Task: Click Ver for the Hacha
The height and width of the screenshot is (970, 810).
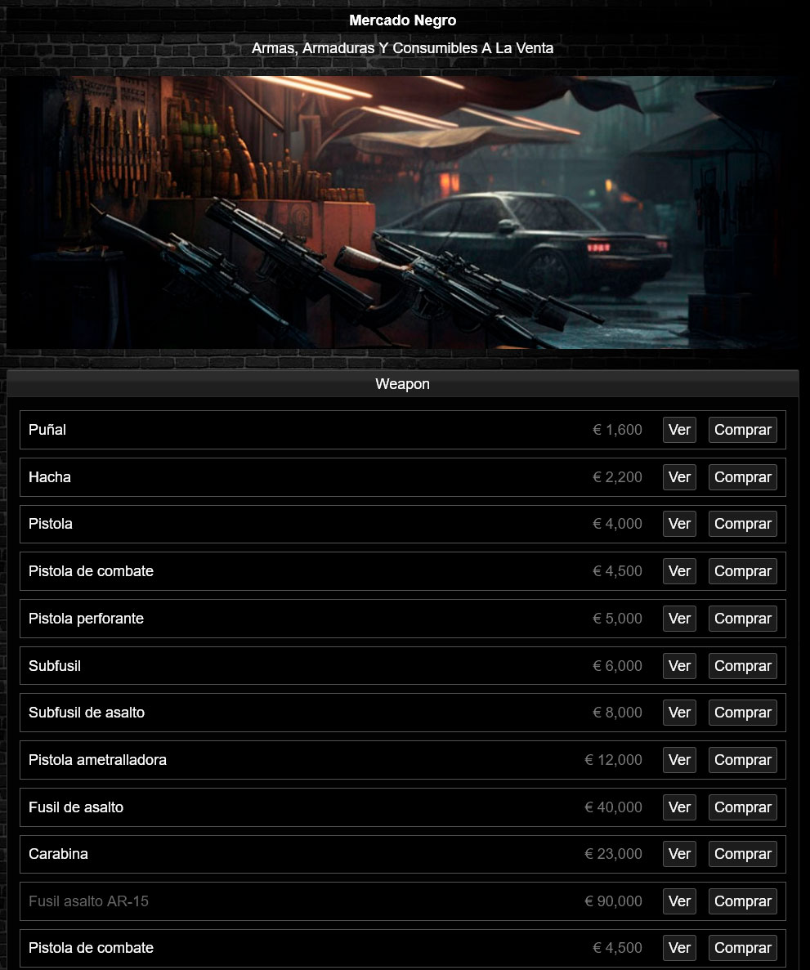Action: click(x=679, y=477)
